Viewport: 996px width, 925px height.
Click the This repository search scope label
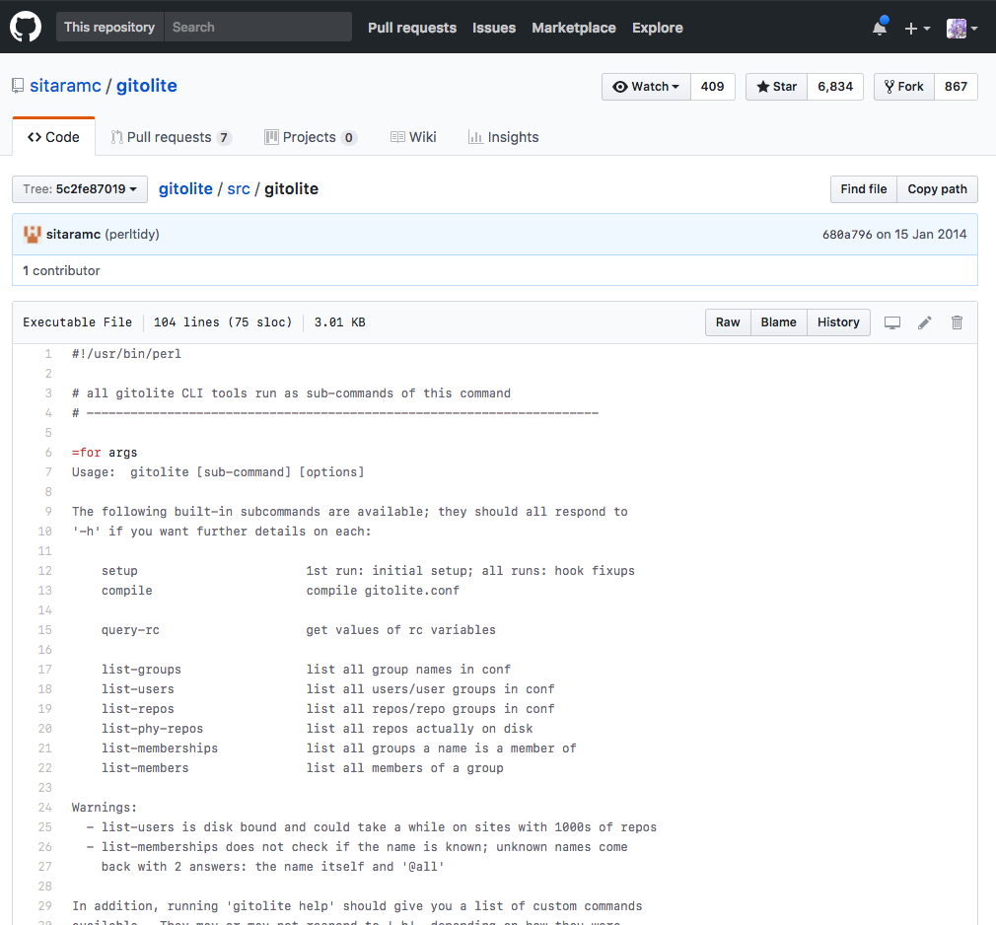tap(109, 27)
